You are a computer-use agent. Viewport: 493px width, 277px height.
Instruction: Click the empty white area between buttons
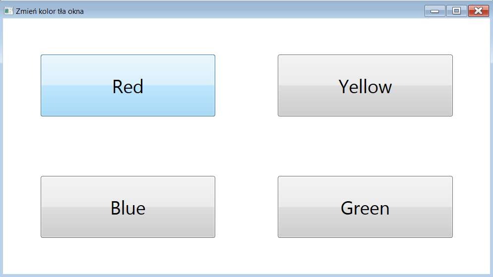coord(246,146)
